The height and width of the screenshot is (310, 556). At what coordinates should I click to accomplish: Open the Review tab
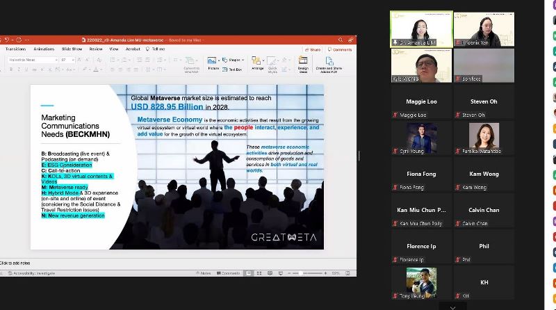96,49
